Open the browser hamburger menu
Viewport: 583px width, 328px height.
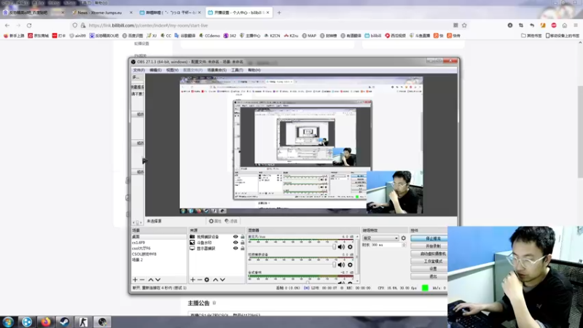(x=576, y=26)
